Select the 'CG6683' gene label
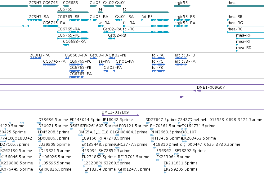 (70, 3)
